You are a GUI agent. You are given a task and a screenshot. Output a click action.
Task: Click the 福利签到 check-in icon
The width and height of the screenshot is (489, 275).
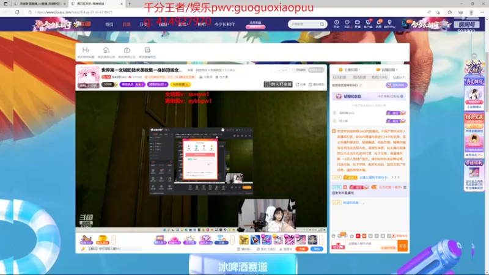pyautogui.click(x=317, y=84)
